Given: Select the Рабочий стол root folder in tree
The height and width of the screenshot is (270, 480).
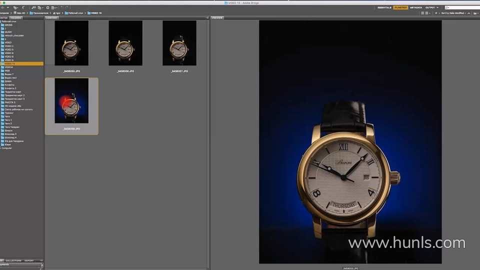Looking at the screenshot, I should [9, 21].
